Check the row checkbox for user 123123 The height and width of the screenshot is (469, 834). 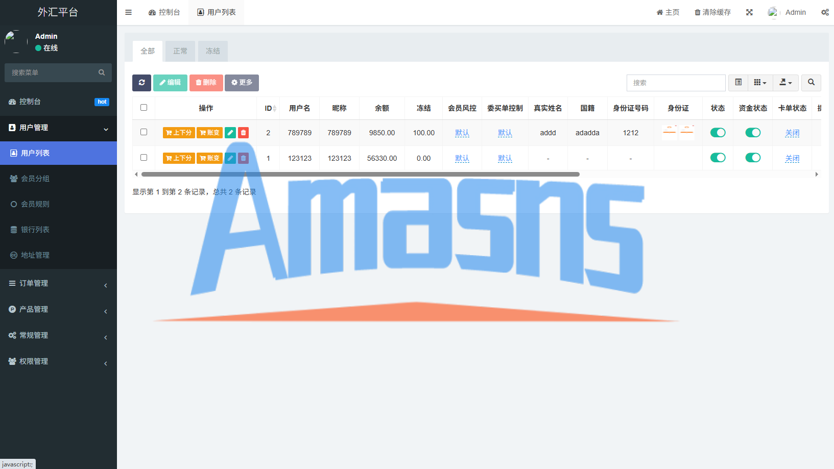pyautogui.click(x=144, y=158)
